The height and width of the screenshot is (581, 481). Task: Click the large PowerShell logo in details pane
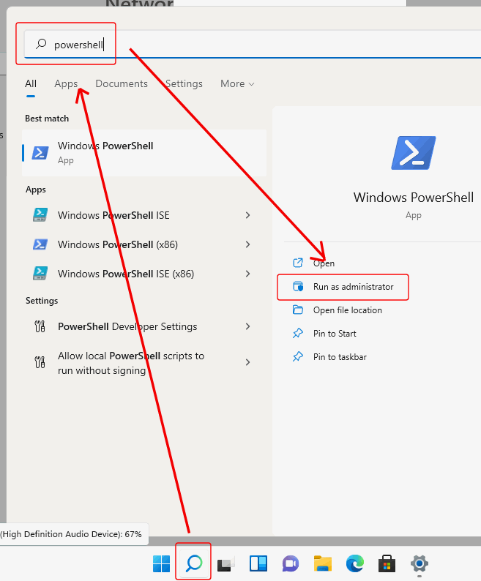413,153
